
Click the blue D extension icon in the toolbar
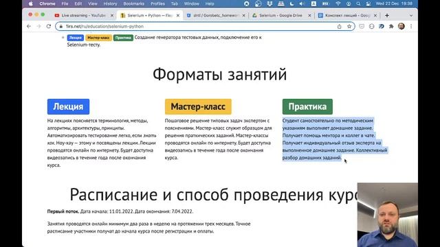382,26
